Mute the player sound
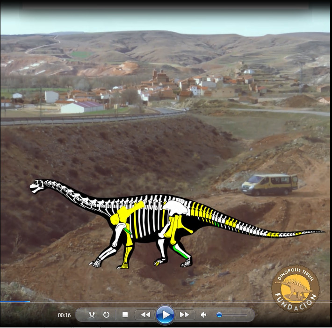The height and width of the screenshot is (328, 332). [x=203, y=315]
